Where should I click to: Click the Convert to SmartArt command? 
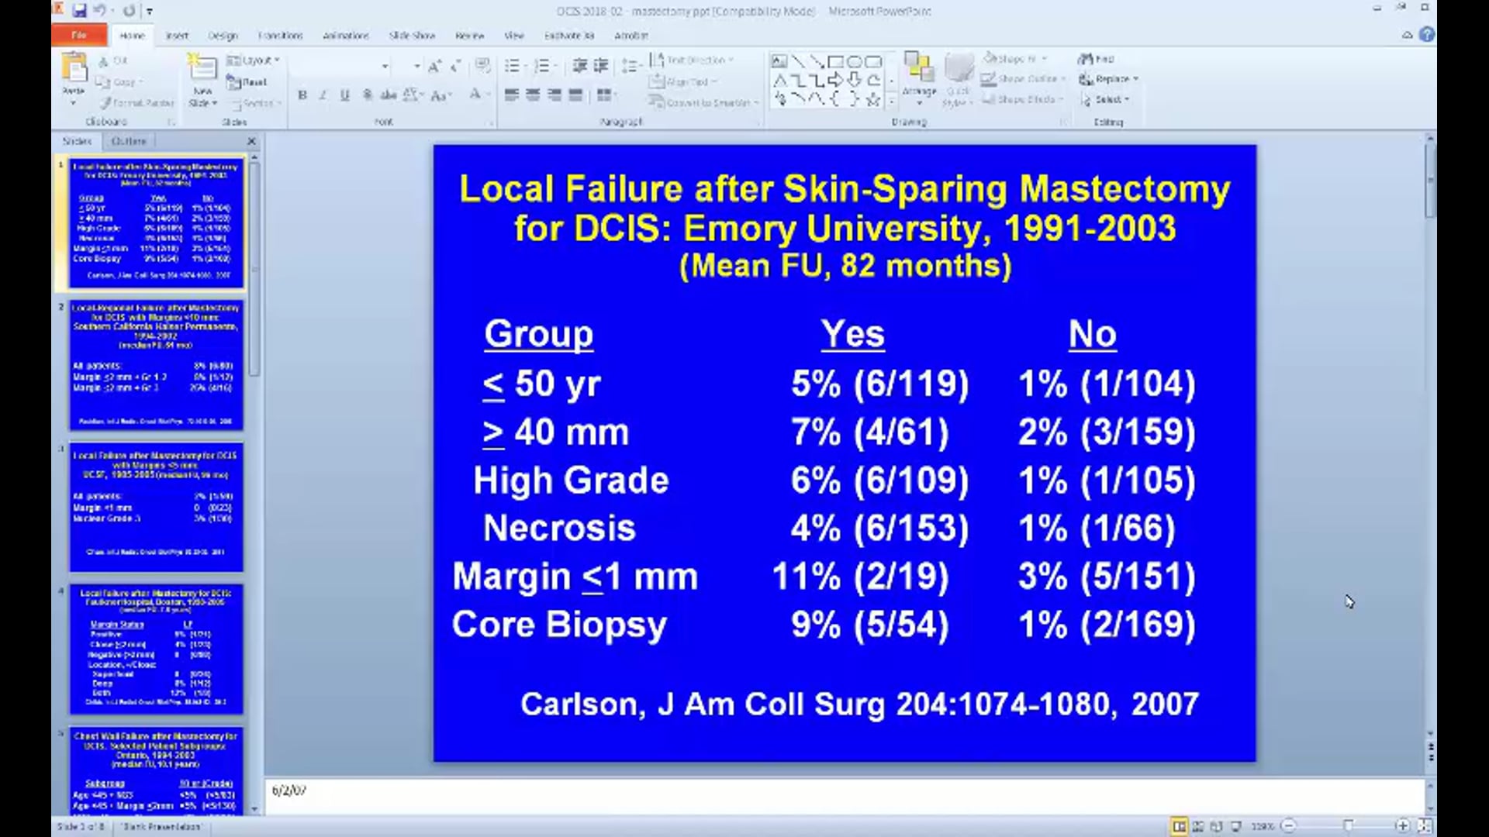[702, 102]
